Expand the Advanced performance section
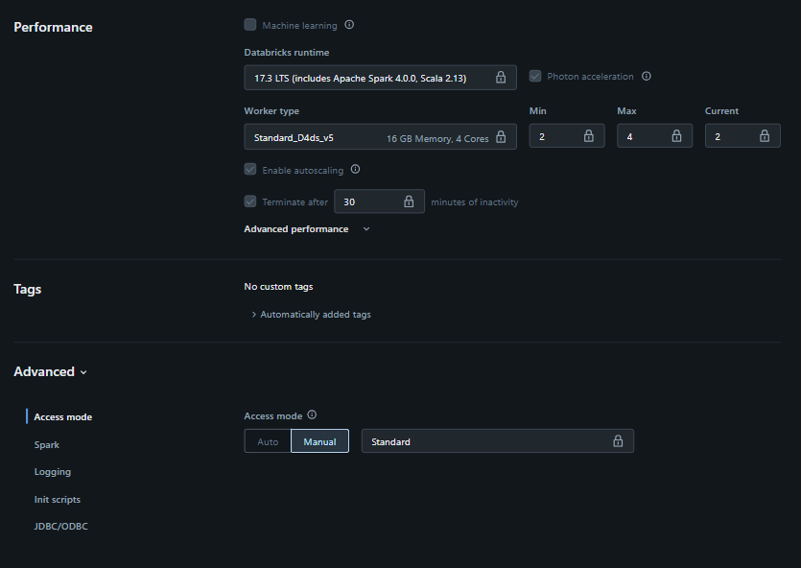This screenshot has width=801, height=568. pyautogui.click(x=306, y=229)
